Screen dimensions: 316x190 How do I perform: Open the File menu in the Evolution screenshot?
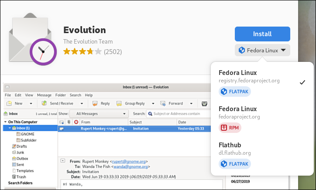point(8,95)
